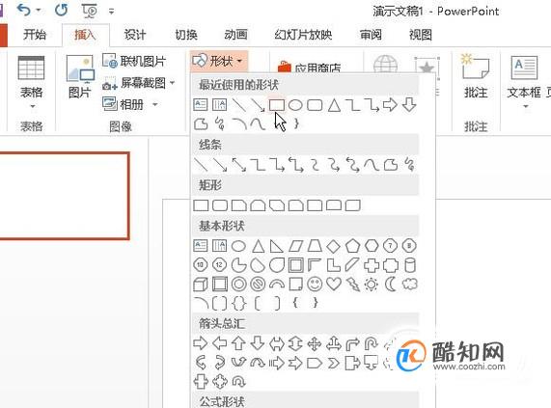Choose the Pentagon basic shape

click(352, 246)
